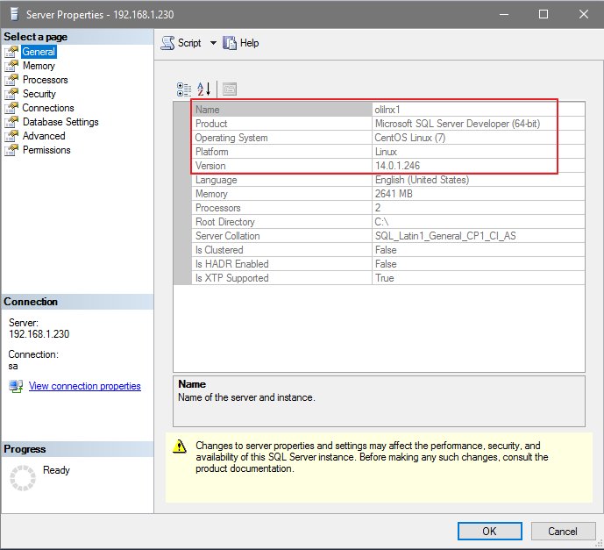The height and width of the screenshot is (550, 604).
Task: Select the Processors property in grid
Action: pos(387,208)
